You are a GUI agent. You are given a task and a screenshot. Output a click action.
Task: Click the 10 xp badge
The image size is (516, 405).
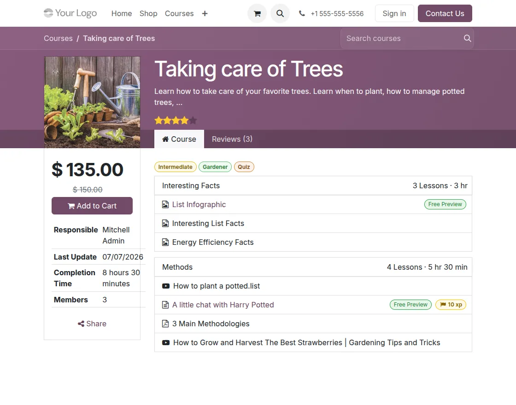451,305
